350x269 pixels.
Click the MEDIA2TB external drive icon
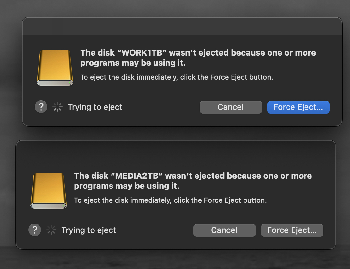coord(49,191)
